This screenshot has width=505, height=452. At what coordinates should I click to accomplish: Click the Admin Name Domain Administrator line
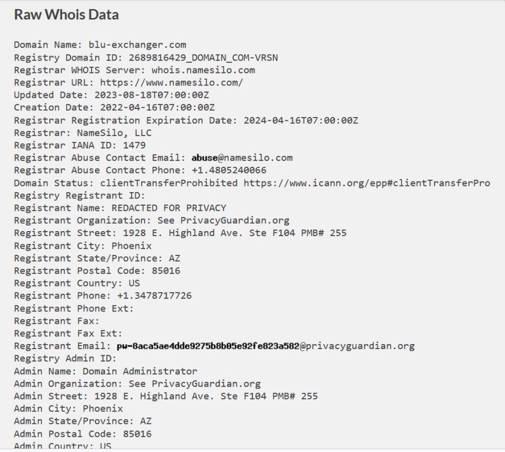(106, 371)
